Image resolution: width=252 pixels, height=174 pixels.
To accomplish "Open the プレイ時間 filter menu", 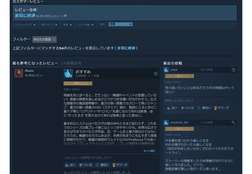I will pyautogui.click(x=86, y=24).
